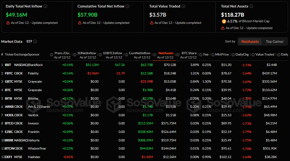Click info icon for the 1DBTCInflow column

coord(126,55)
